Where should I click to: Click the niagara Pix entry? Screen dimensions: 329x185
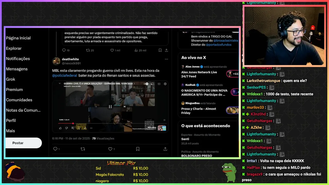[x=122, y=181]
